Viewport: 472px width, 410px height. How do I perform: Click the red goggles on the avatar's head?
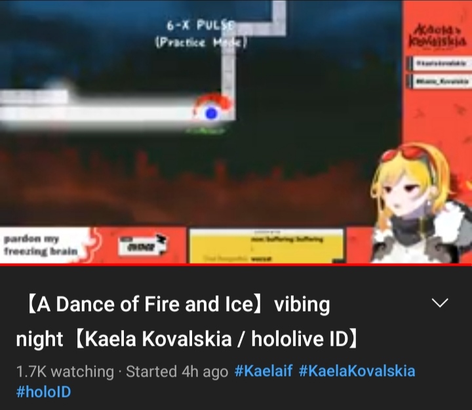406,152
